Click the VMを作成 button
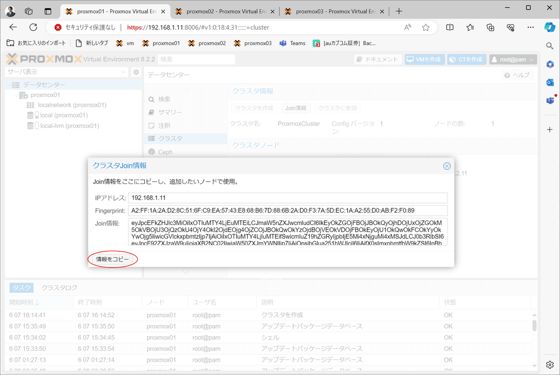This screenshot has height=375, width=560. [x=424, y=59]
